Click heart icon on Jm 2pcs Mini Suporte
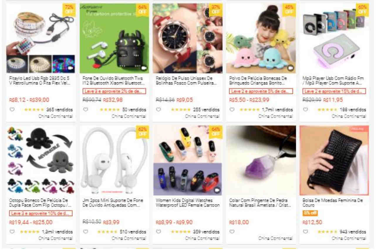 click(85, 231)
